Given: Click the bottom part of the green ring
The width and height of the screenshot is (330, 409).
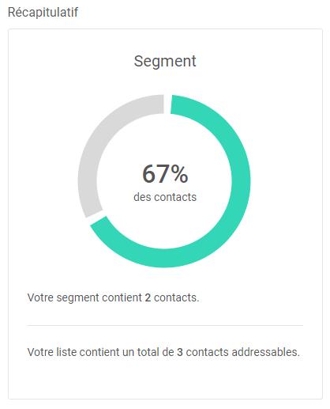Looking at the screenshot, I should (164, 258).
